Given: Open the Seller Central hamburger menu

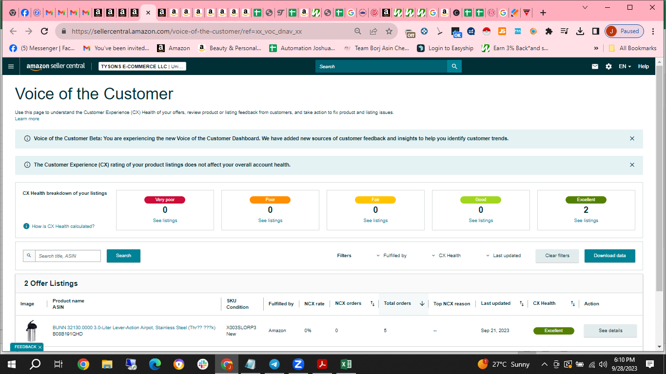Looking at the screenshot, I should pyautogui.click(x=11, y=66).
